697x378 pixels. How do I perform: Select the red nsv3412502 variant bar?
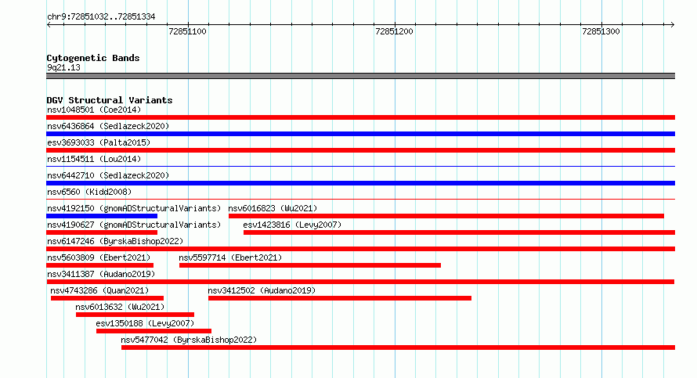click(x=340, y=298)
